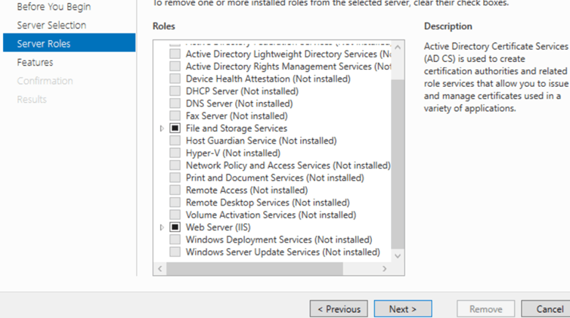Toggle the Active Directory Rights Management Services checkbox
Viewport: 570px width, 318px height.
tap(175, 66)
